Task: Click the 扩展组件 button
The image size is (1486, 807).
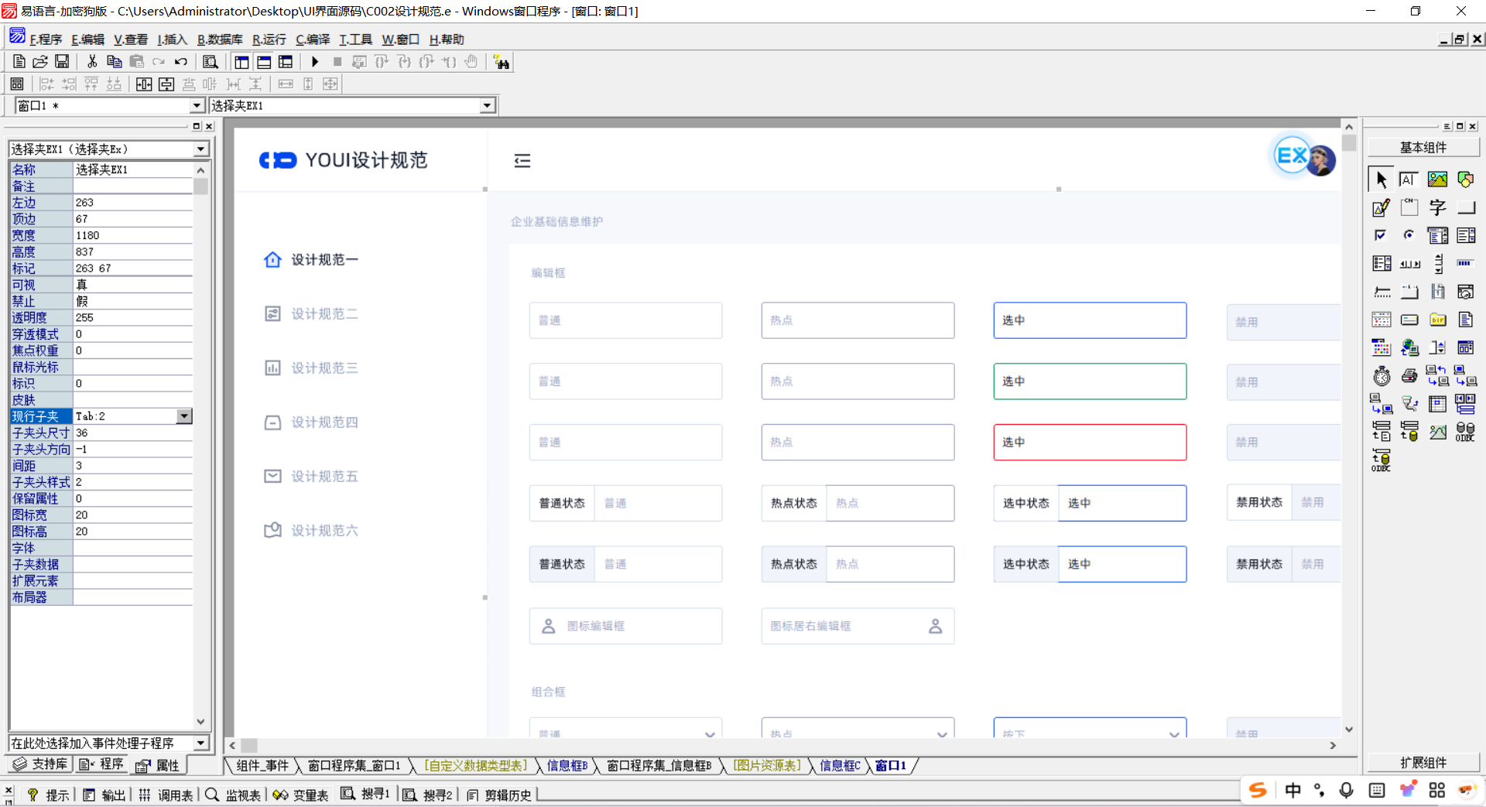Action: click(1423, 762)
